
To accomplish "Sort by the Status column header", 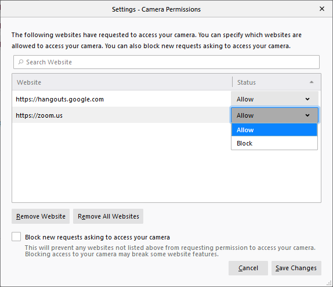I will (277, 82).
